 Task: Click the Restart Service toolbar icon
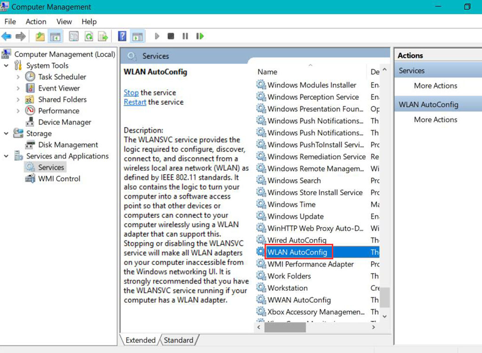pos(200,36)
